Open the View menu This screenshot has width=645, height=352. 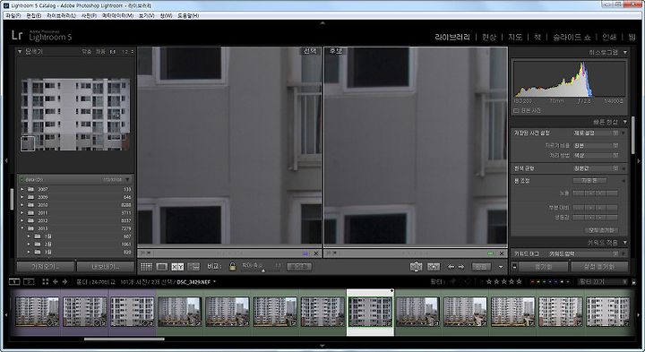click(x=146, y=15)
